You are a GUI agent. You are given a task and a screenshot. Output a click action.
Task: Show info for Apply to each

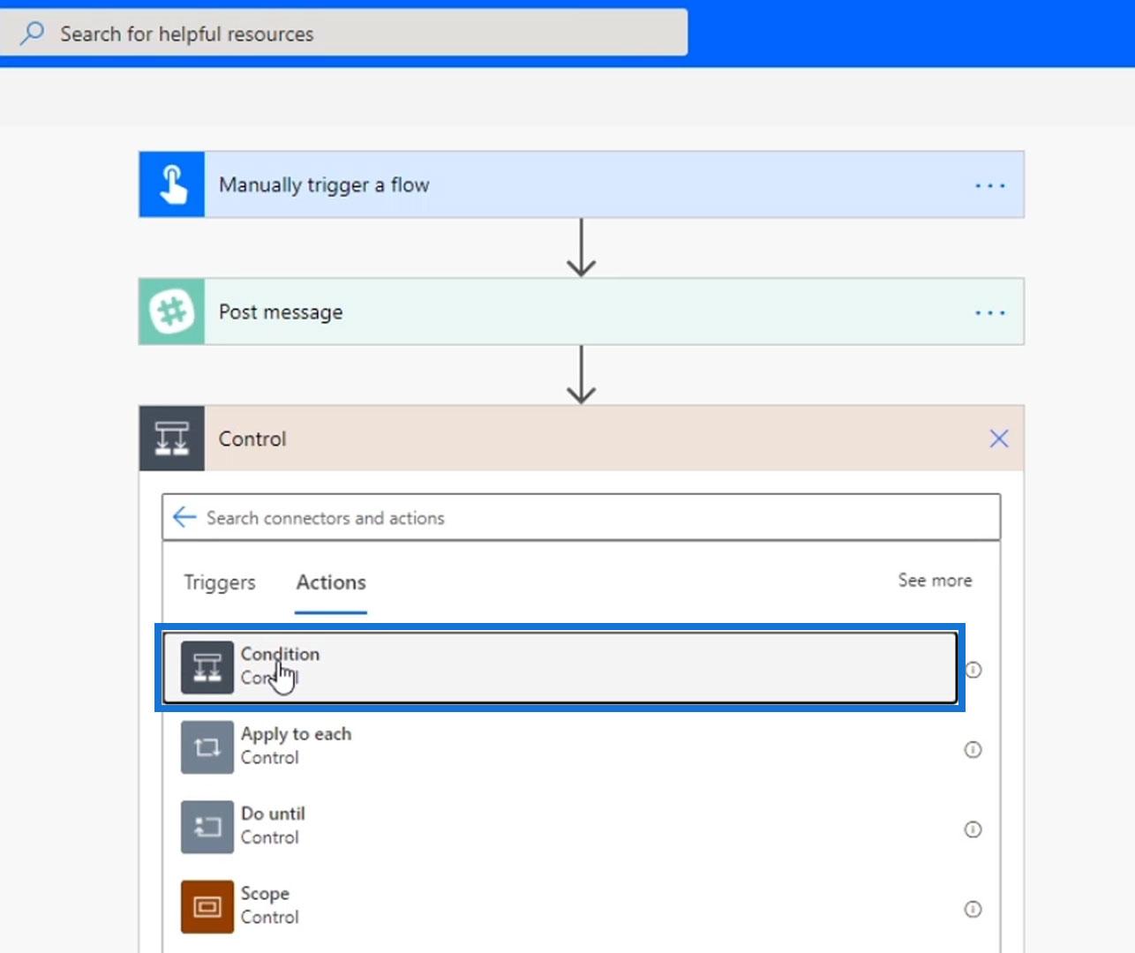(973, 749)
